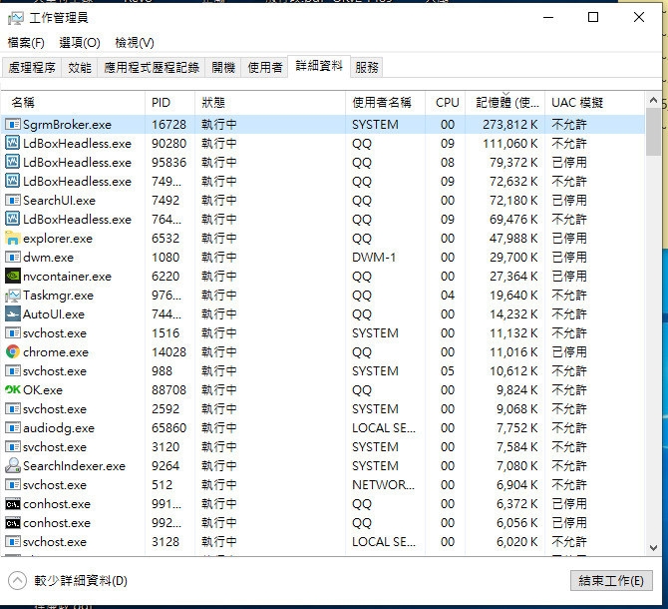Click the vertical scrollbar thumb

tap(653, 132)
